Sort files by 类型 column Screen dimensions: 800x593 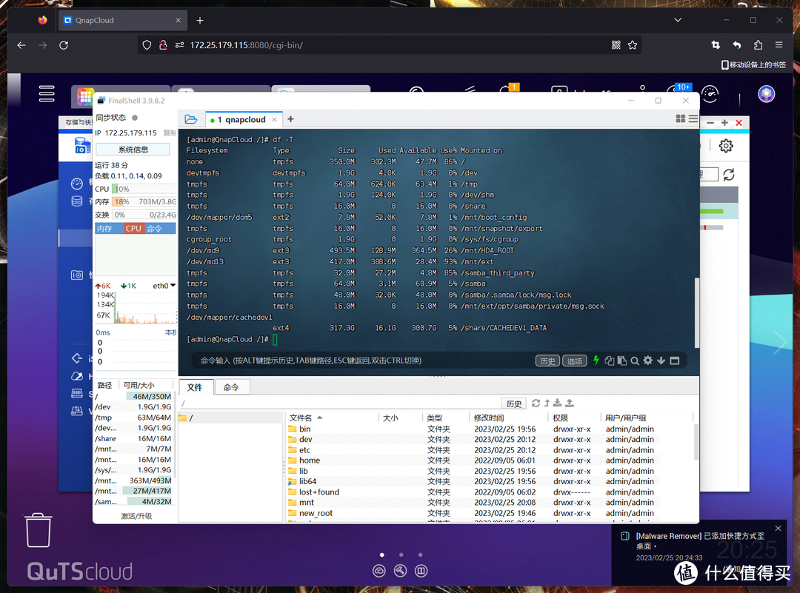(435, 418)
